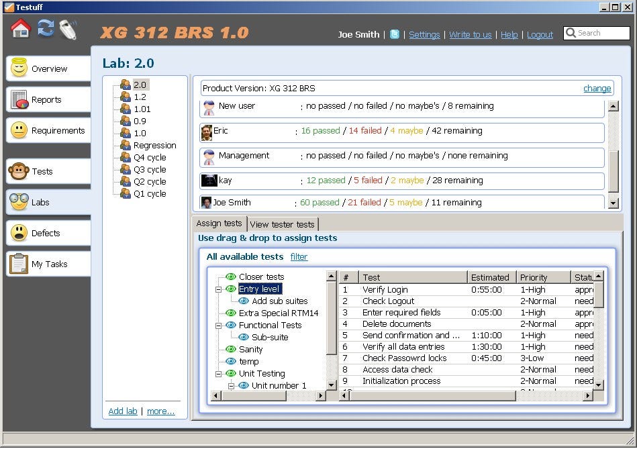Open the Settings link
Image resolution: width=637 pixels, height=449 pixels.
[x=424, y=34]
